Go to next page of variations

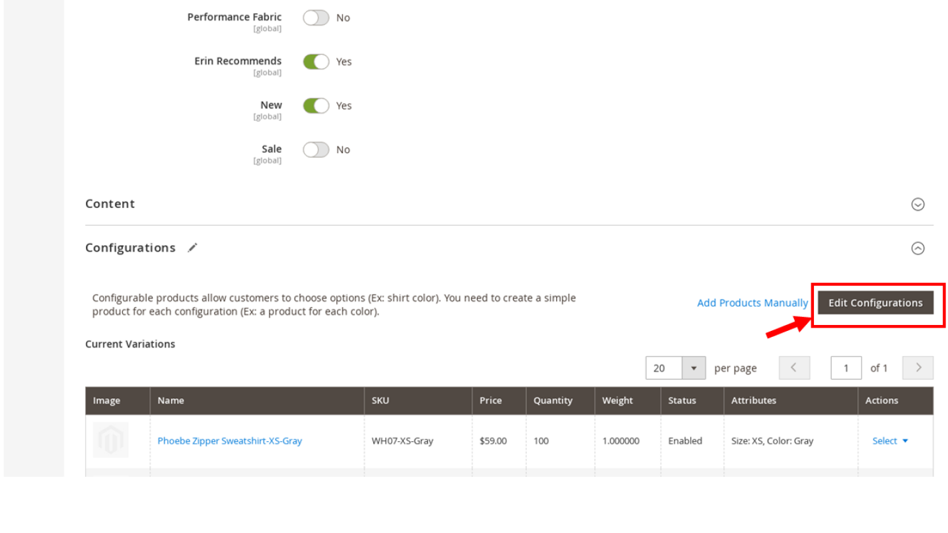point(918,368)
